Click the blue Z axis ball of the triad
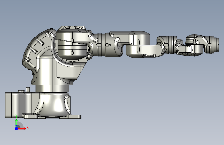 pos(16,128)
